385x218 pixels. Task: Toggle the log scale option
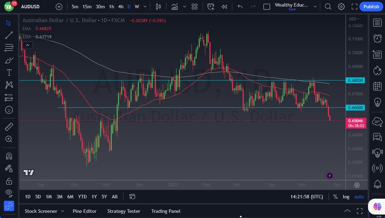click(346, 197)
